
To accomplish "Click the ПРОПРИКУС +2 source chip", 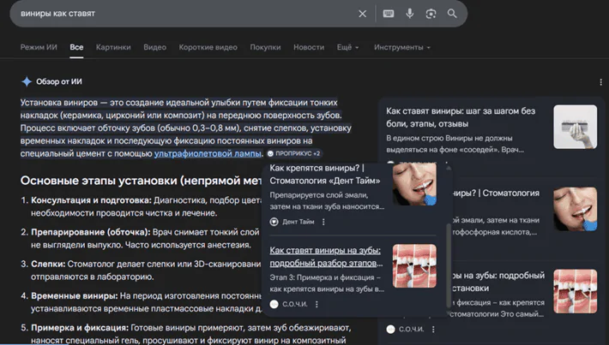I will coord(293,153).
